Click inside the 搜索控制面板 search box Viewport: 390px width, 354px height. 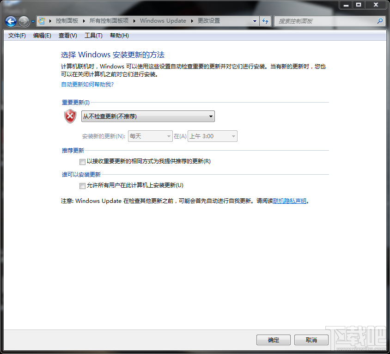(323, 21)
